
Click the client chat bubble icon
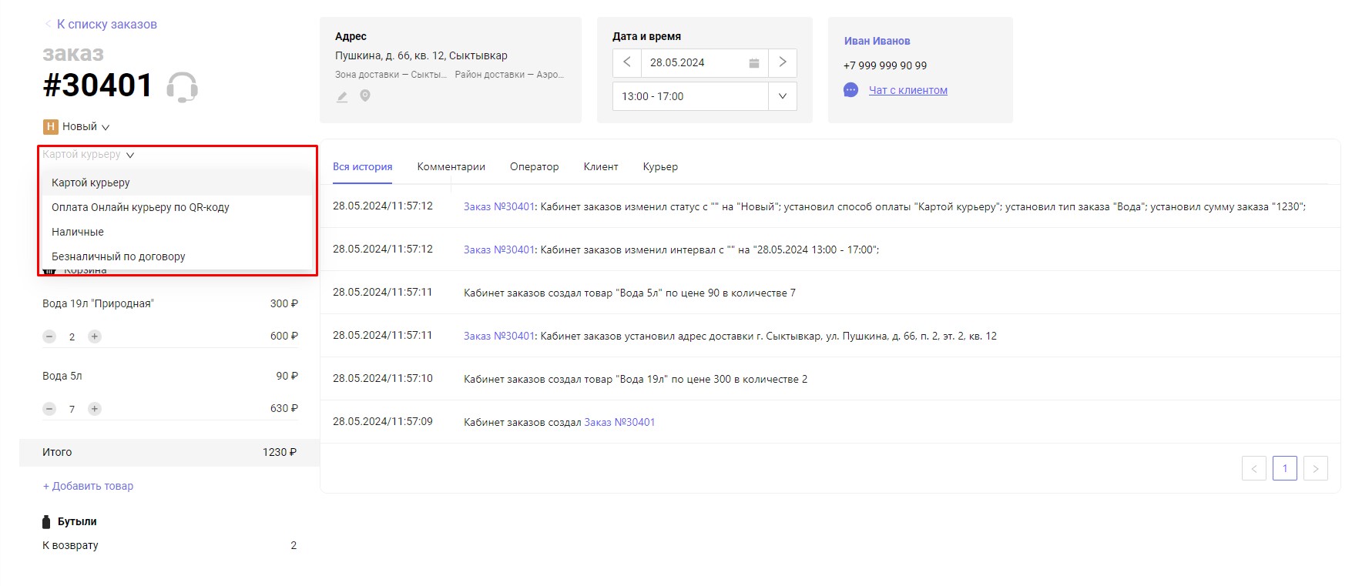tap(850, 90)
